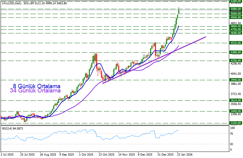Select the 5000.00 price level tag
The image size is (243, 158).
(236, 14)
